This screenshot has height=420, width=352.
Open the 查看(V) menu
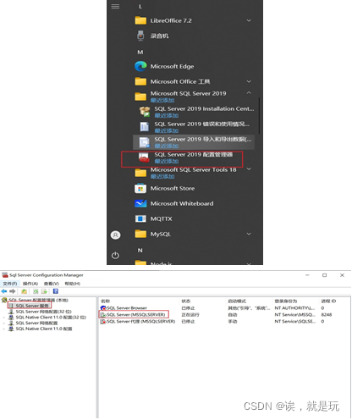coord(52,284)
